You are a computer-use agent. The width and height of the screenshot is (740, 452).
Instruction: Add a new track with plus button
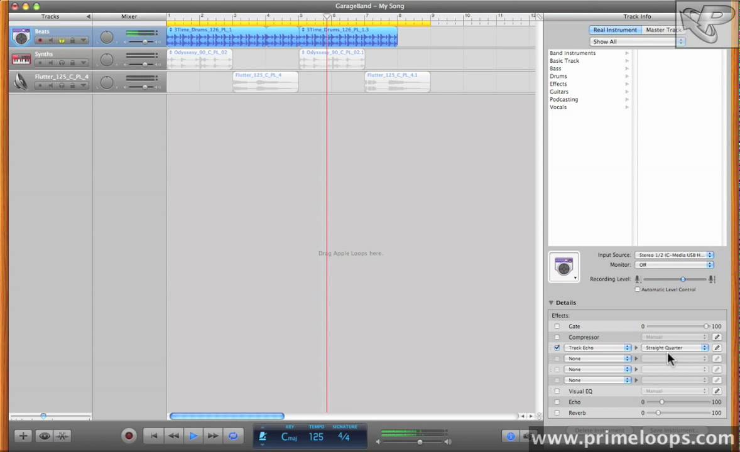click(23, 436)
